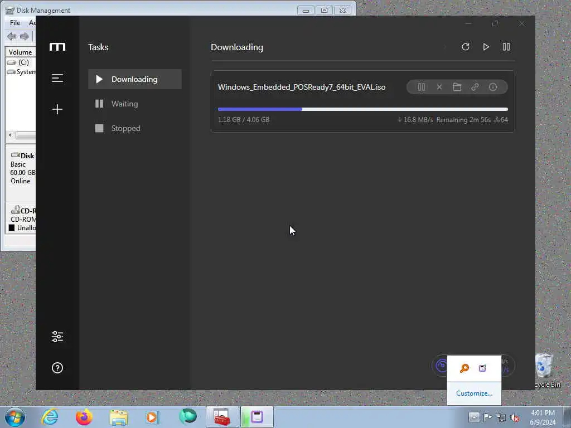Open the Windows Start menu
Viewport: 571px width, 428px height.
click(15, 417)
